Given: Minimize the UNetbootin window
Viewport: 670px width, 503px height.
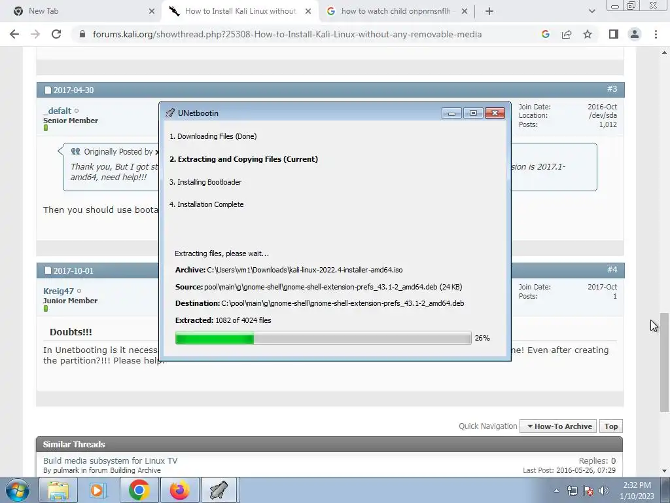Looking at the screenshot, I should point(451,113).
